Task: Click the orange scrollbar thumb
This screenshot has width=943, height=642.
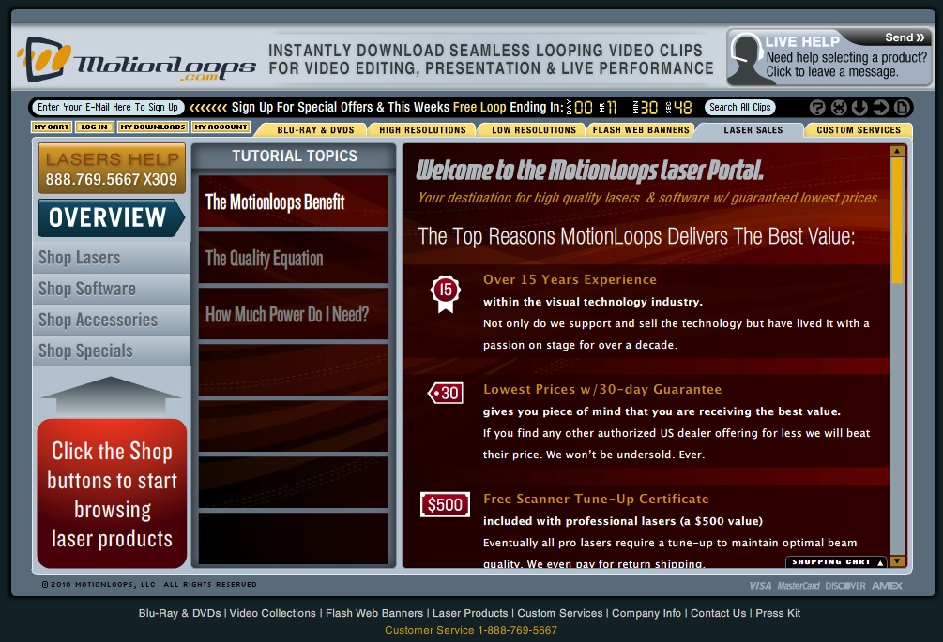Action: pos(897,220)
